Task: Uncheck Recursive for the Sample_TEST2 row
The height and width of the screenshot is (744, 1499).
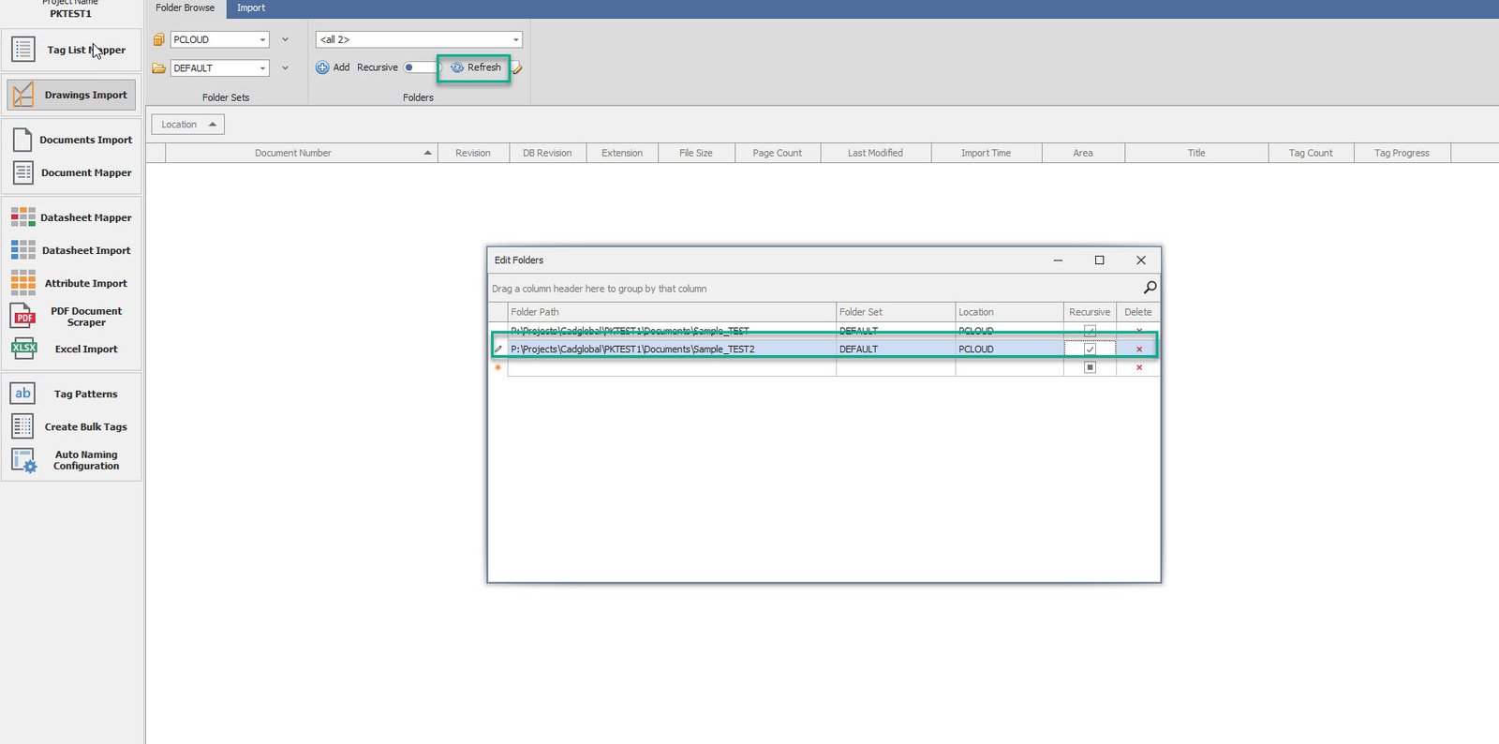Action: click(x=1090, y=350)
